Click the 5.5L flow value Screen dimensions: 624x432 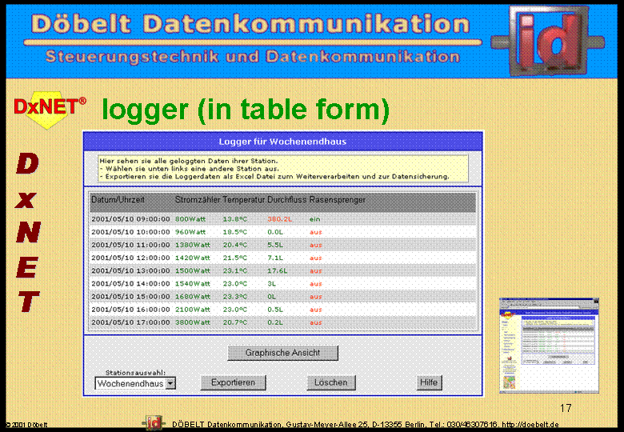pos(275,245)
